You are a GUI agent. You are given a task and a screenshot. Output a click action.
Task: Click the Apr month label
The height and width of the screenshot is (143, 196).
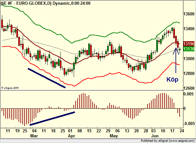tap(72, 136)
